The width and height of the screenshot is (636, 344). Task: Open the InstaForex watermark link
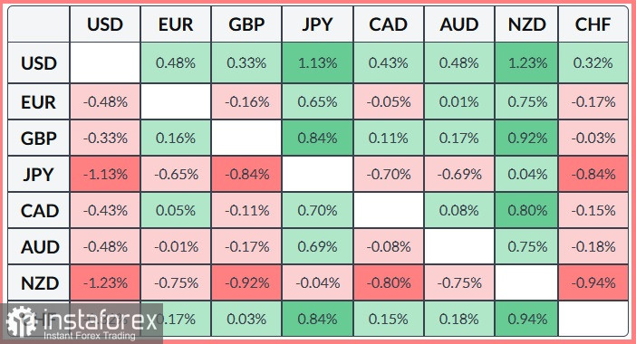click(82, 323)
